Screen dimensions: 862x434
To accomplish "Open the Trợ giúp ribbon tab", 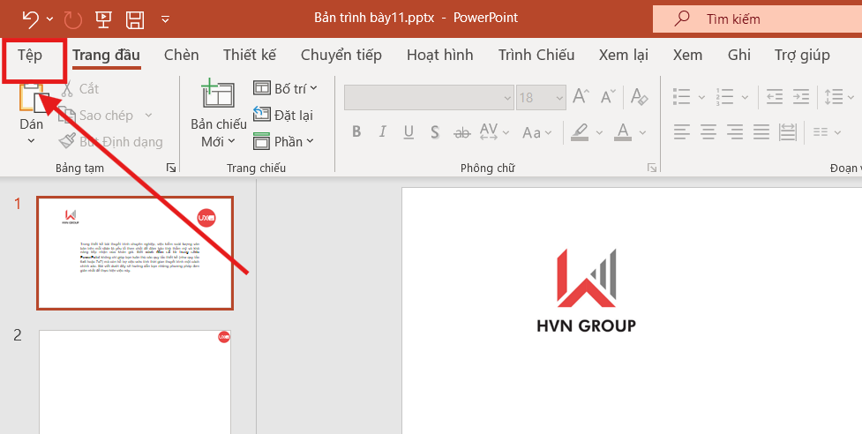I will (802, 55).
